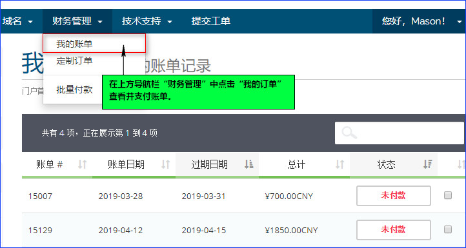Screen dimensions: 466x248
Task: Click the 共有 4 项 result count text
Action: pyautogui.click(x=99, y=133)
